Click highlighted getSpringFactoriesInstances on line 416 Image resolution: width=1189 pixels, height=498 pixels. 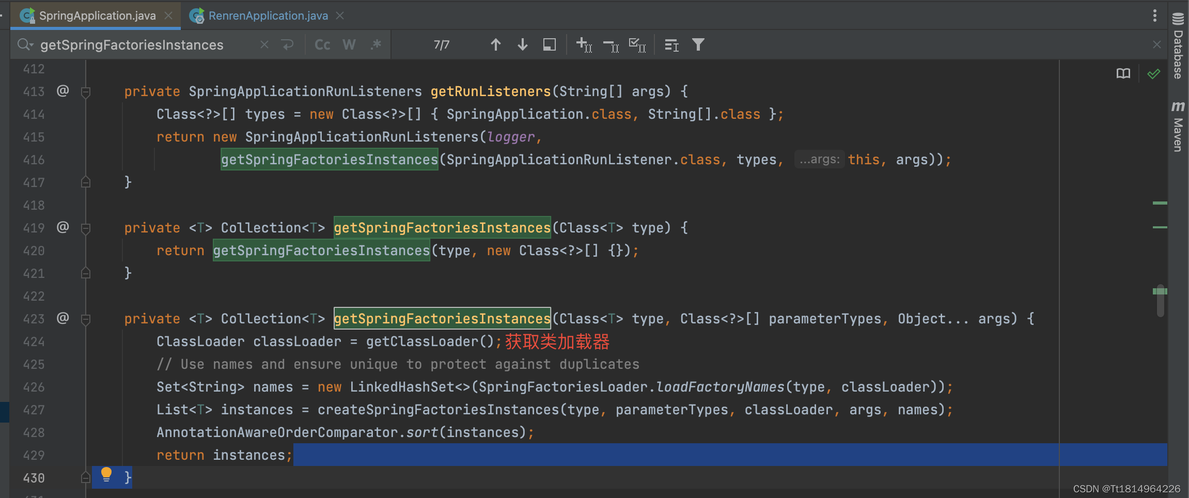[330, 160]
